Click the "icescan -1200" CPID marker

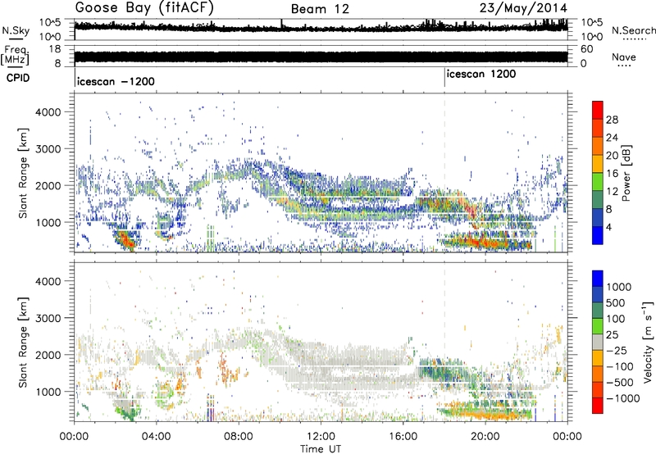(x=116, y=81)
